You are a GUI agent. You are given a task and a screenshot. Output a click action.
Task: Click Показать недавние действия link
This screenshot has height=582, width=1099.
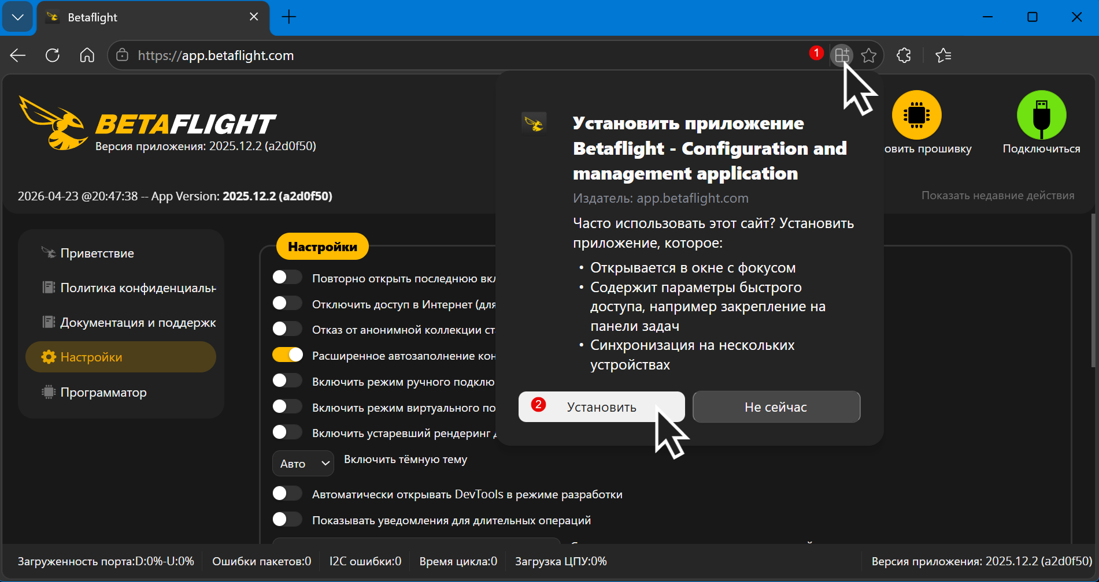pos(997,196)
